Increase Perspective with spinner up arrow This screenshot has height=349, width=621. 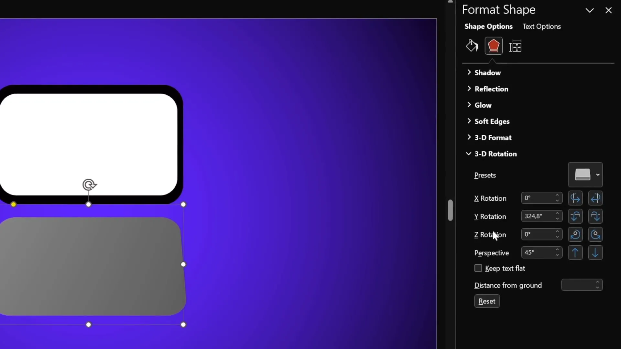coord(557,249)
